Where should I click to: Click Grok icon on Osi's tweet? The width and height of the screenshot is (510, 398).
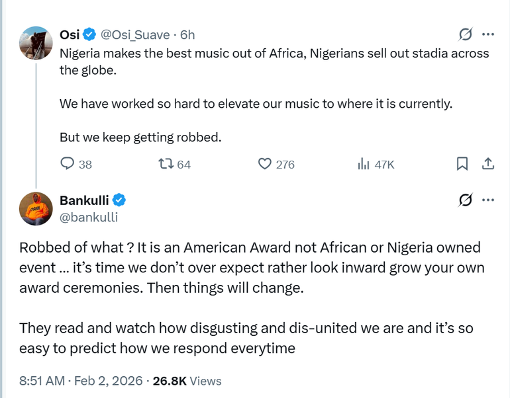pyautogui.click(x=465, y=34)
